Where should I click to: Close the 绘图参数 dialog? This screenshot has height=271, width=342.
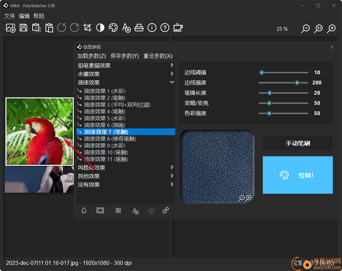[332, 47]
